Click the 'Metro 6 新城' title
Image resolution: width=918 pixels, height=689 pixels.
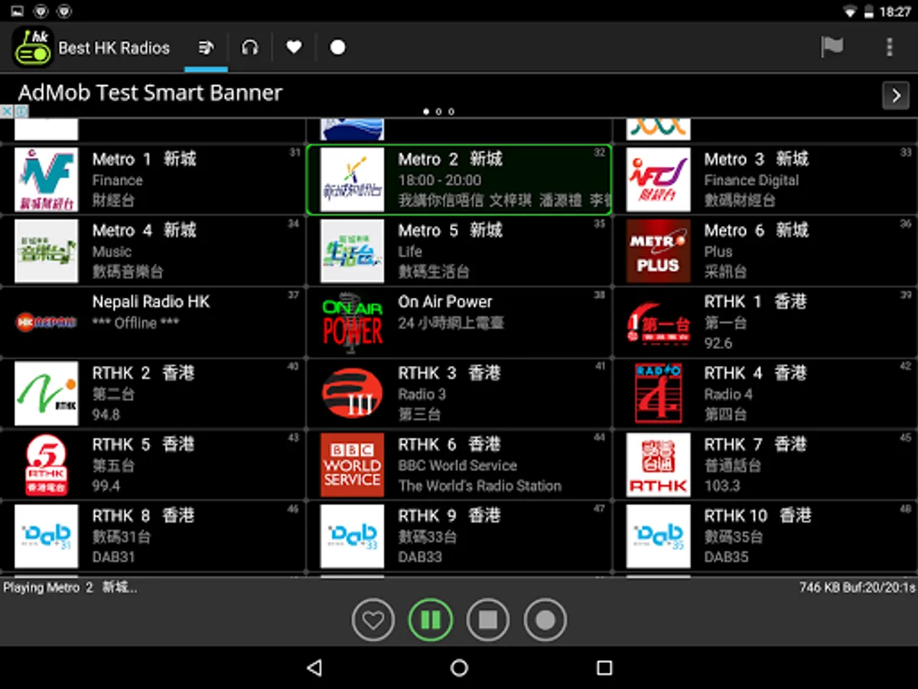pos(757,230)
